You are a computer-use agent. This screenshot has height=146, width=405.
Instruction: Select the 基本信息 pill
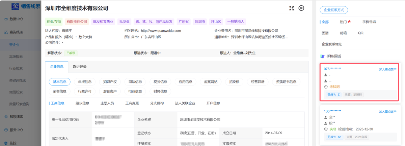tap(60, 82)
